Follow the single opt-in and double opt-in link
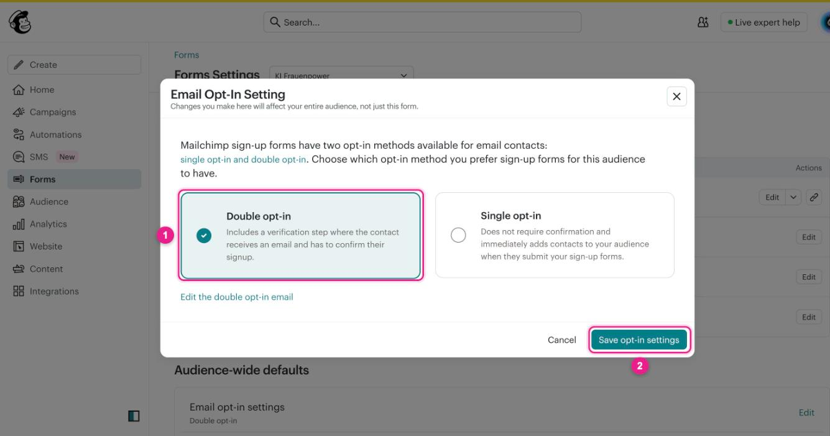This screenshot has width=830, height=436. [x=243, y=159]
